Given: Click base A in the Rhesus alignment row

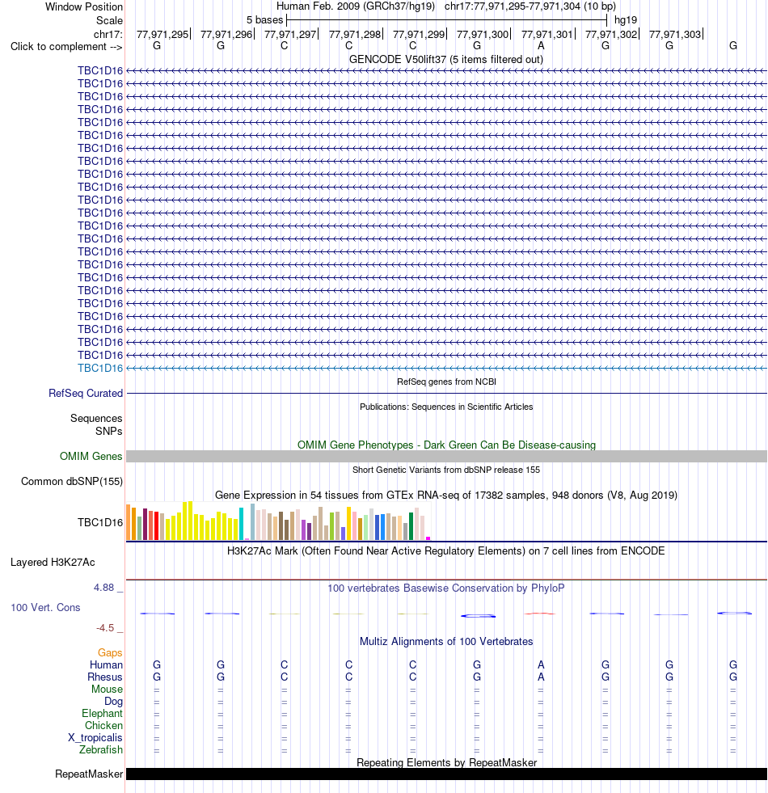Looking at the screenshot, I should click(541, 677).
